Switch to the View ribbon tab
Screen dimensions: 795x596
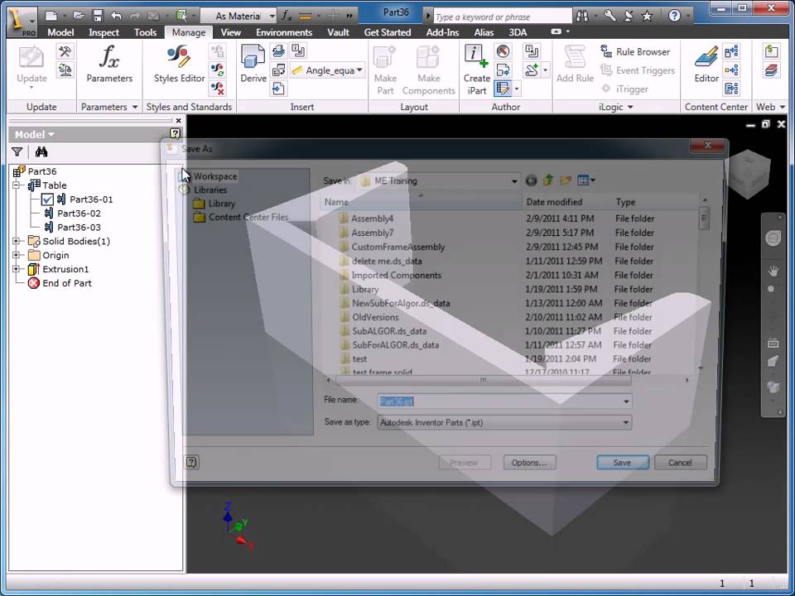230,32
